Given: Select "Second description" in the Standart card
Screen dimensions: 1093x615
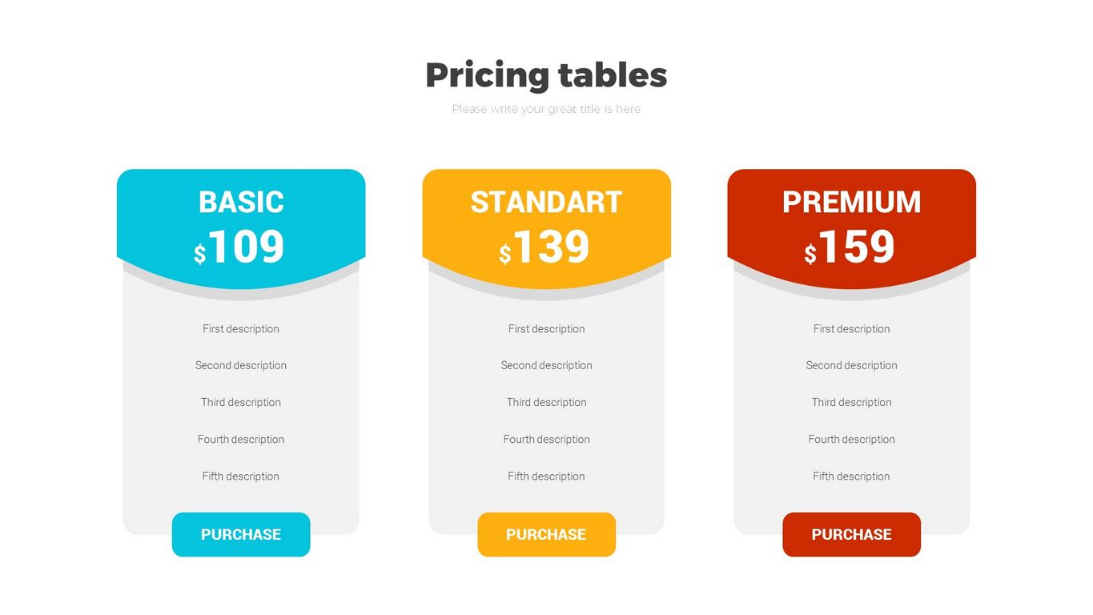Looking at the screenshot, I should (x=546, y=365).
